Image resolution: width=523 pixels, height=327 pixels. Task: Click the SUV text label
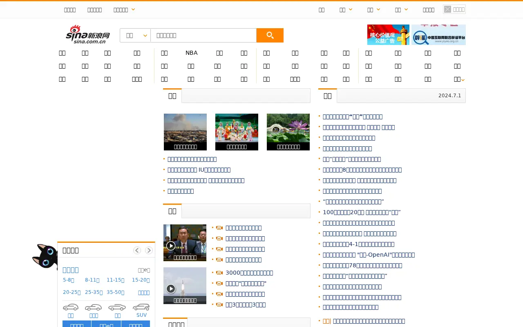pos(141,315)
